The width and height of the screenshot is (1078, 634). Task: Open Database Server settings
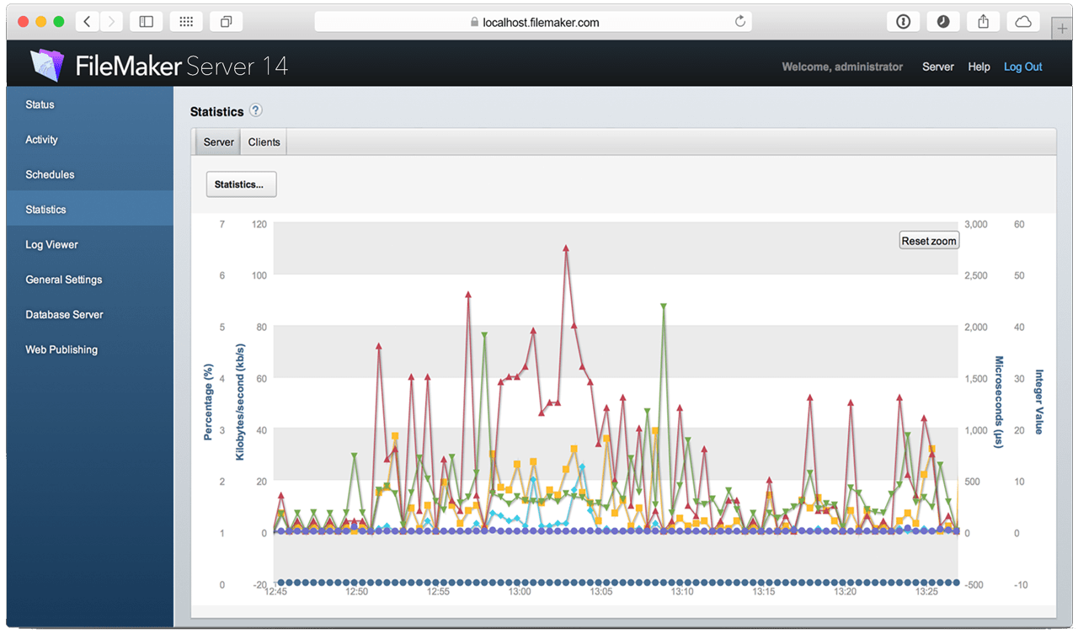click(x=64, y=314)
